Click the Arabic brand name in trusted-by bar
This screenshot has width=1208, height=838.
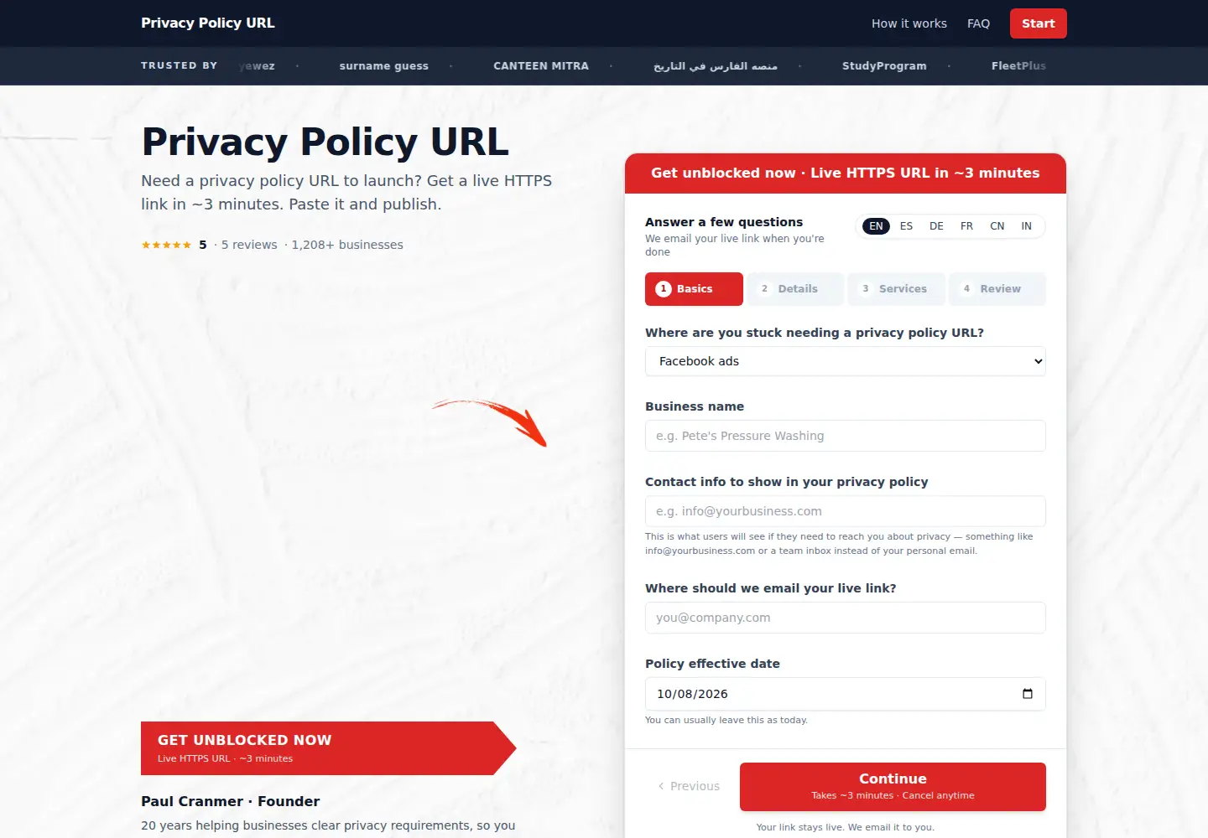click(716, 66)
